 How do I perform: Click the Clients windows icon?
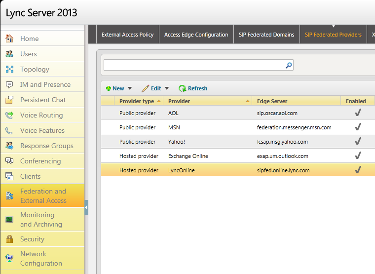(x=9, y=176)
